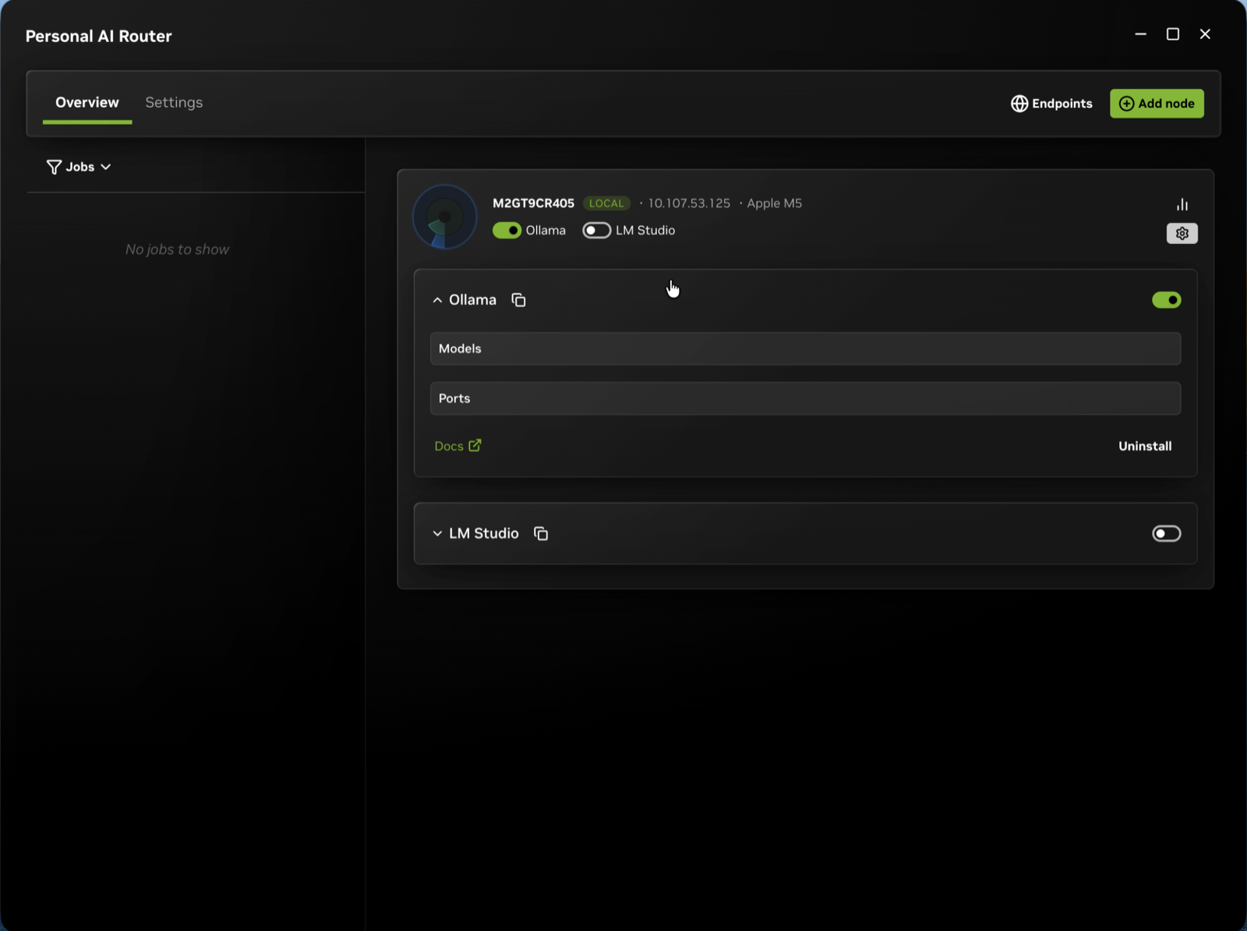Collapse the Ollama section chevron
This screenshot has height=931, width=1247.
coord(437,300)
